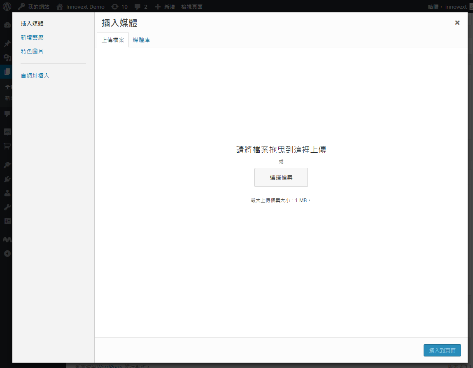Open 新增藝廊 in the media sidebar
This screenshot has height=368, width=473.
(x=32, y=37)
